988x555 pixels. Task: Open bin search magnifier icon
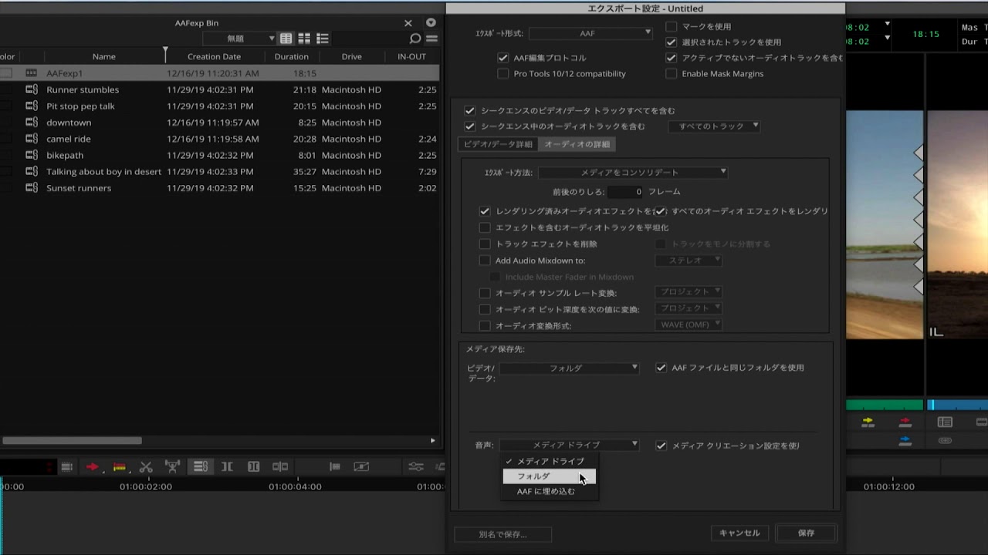coord(415,39)
